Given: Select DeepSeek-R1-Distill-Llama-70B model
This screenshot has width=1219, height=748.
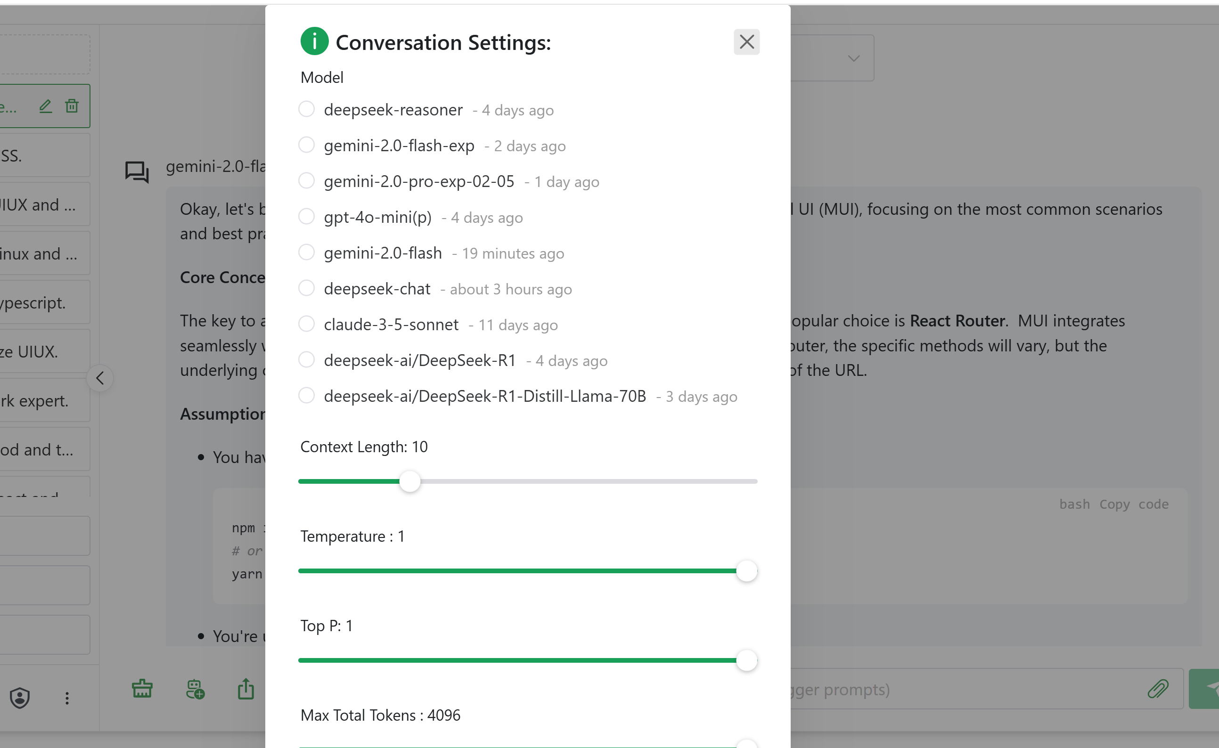Looking at the screenshot, I should pyautogui.click(x=306, y=395).
